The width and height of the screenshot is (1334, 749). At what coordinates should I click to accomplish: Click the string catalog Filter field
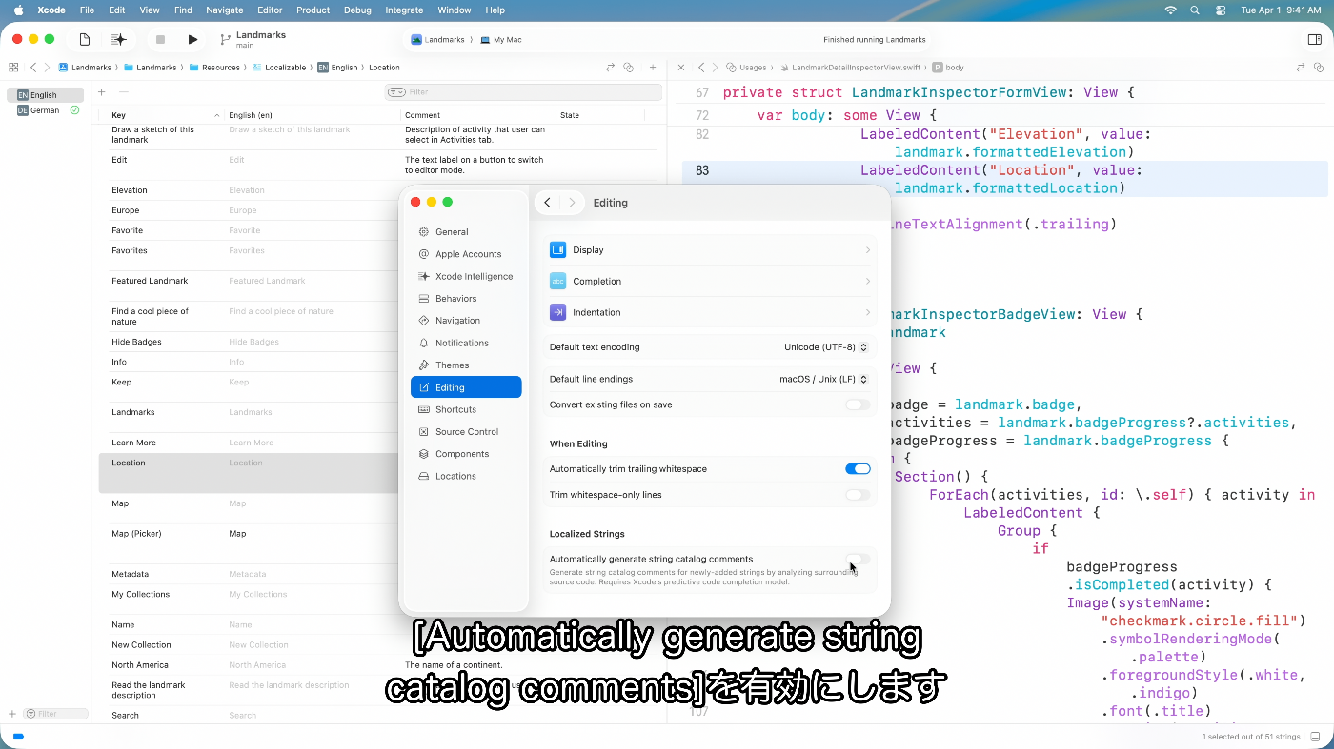click(x=523, y=92)
